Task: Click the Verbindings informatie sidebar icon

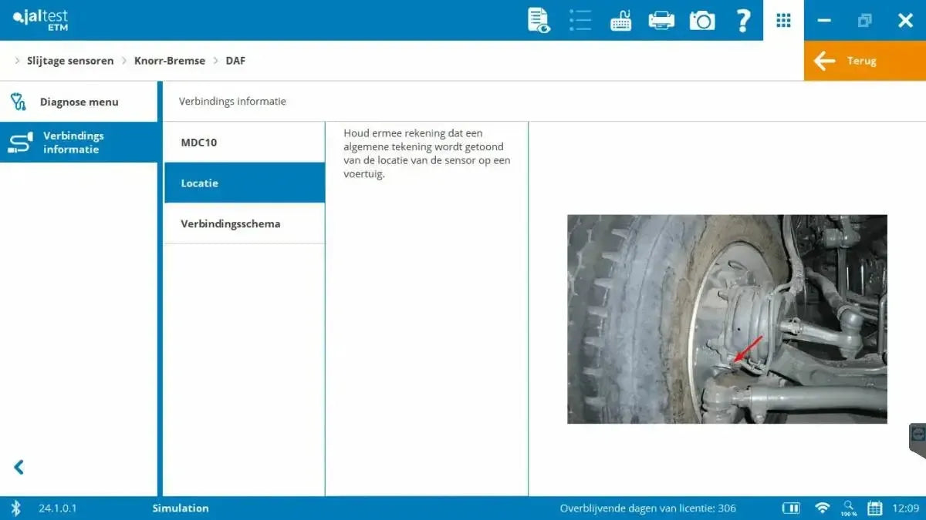Action: coord(19,142)
